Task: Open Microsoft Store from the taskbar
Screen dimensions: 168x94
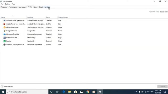Action: [x=76, y=92]
